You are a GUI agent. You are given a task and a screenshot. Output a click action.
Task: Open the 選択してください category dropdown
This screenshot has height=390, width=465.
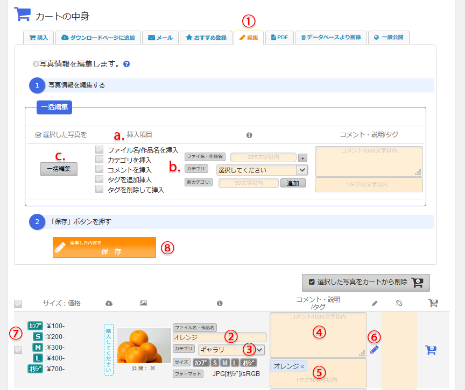coord(262,170)
